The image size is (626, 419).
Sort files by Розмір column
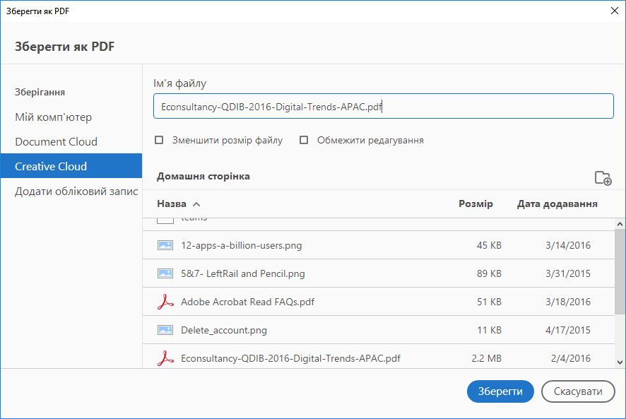click(476, 203)
